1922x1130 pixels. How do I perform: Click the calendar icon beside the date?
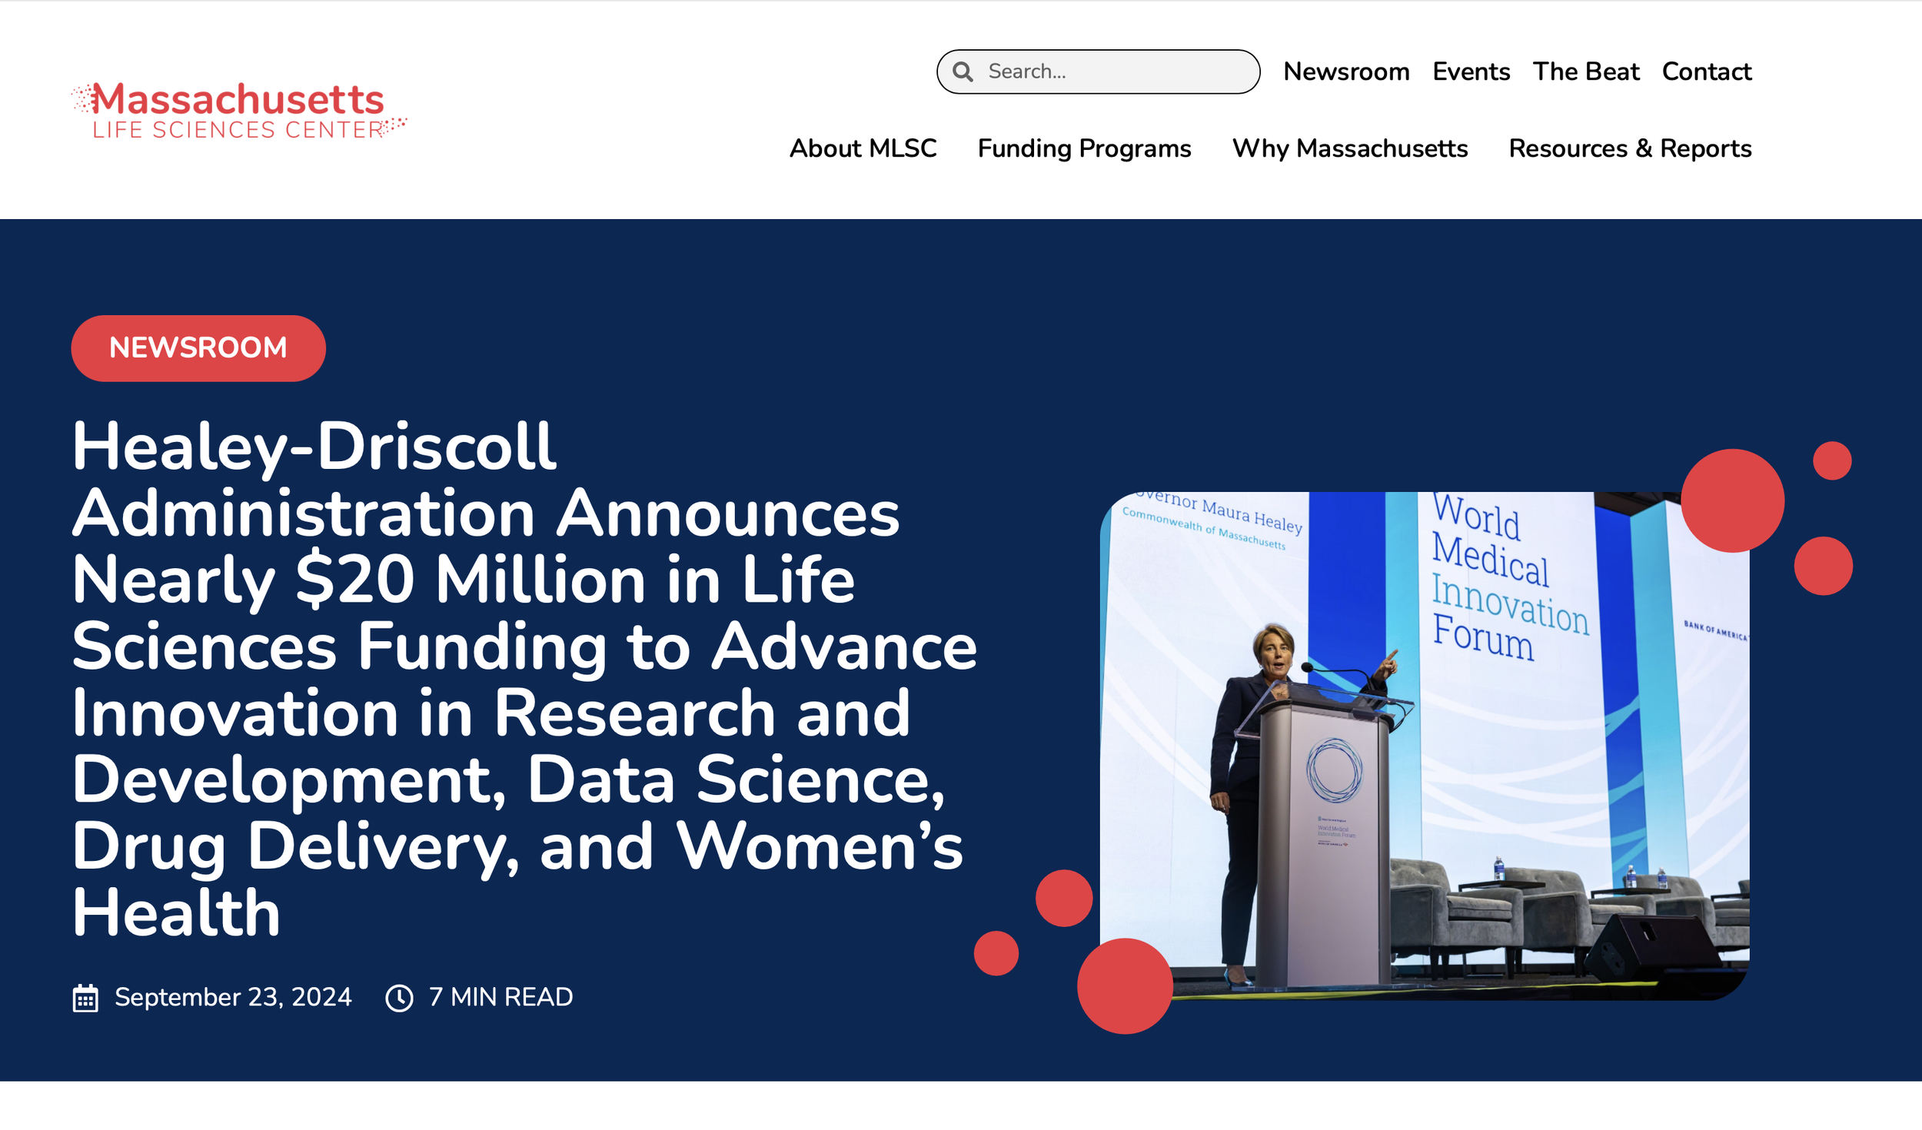[x=85, y=998]
